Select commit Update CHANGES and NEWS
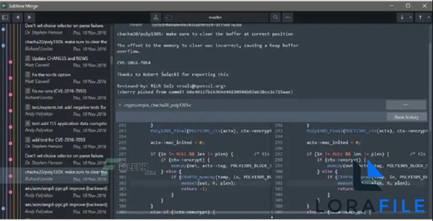 tap(67, 62)
